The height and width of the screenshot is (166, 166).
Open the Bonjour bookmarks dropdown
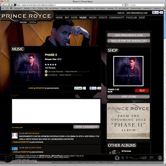click(18, 8)
